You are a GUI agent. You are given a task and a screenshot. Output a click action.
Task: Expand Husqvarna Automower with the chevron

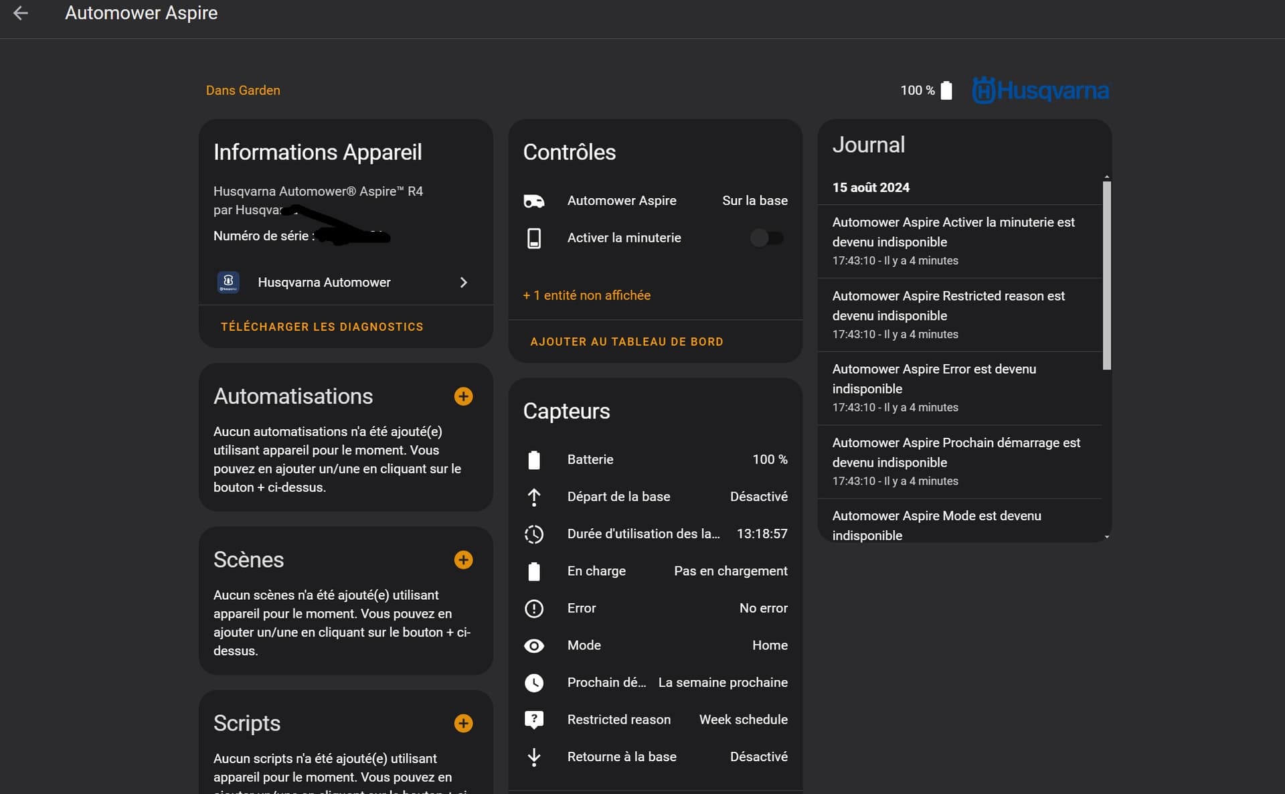coord(464,283)
